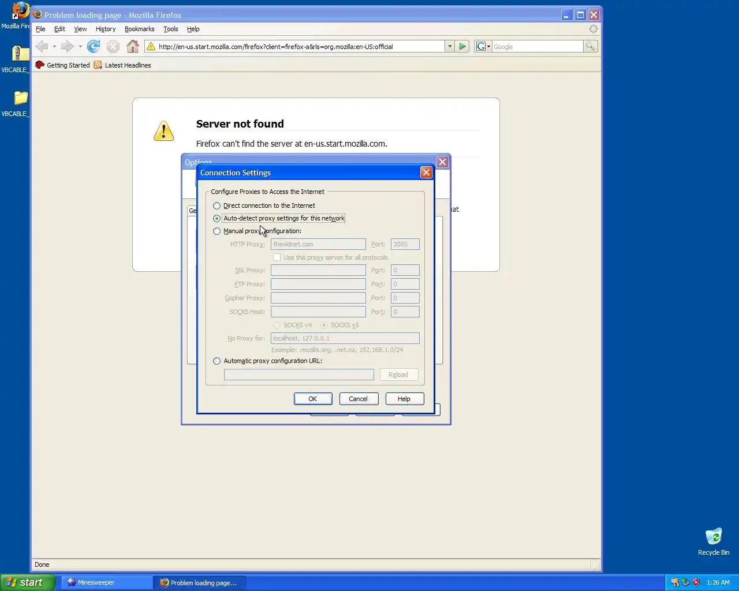Choose SOCKS v4 radio button
Viewport: 739px width, 591px height.
(277, 325)
